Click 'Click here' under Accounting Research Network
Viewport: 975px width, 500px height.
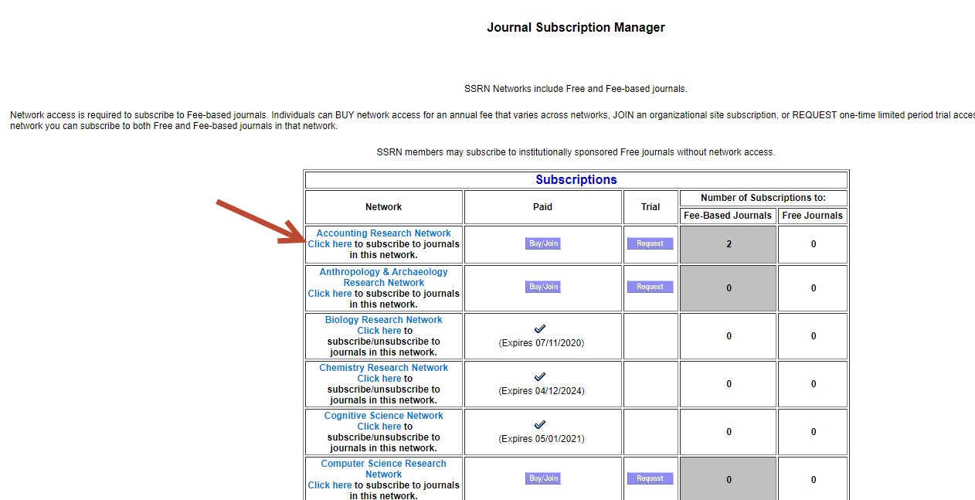[330, 244]
